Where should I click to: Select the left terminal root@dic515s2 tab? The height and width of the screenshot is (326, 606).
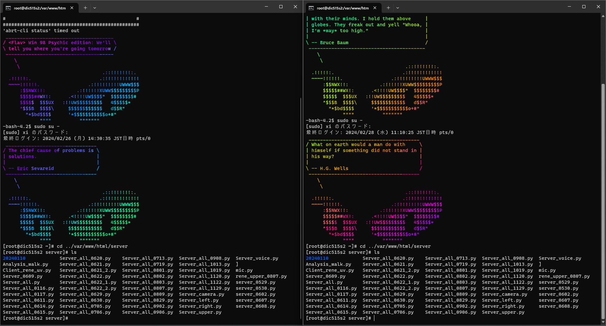point(39,8)
